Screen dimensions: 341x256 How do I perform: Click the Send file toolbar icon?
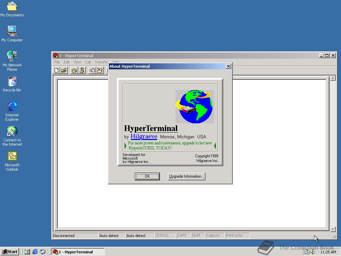coord(92,70)
